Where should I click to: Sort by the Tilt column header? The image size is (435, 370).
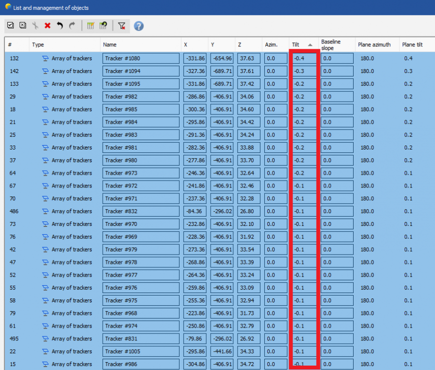click(x=302, y=45)
